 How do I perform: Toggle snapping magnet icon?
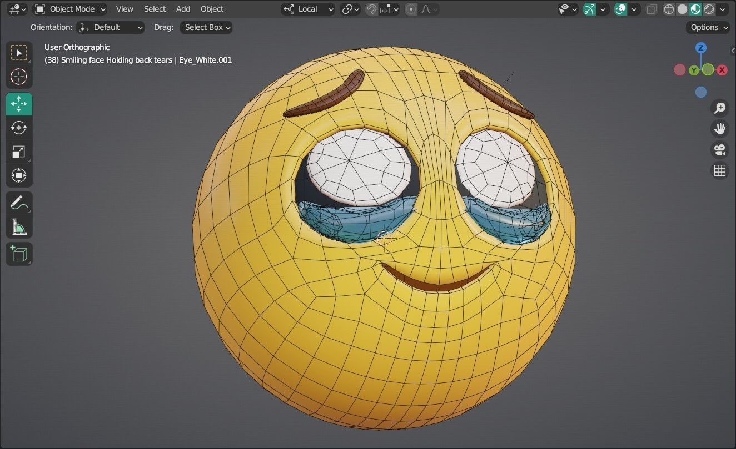pos(371,9)
